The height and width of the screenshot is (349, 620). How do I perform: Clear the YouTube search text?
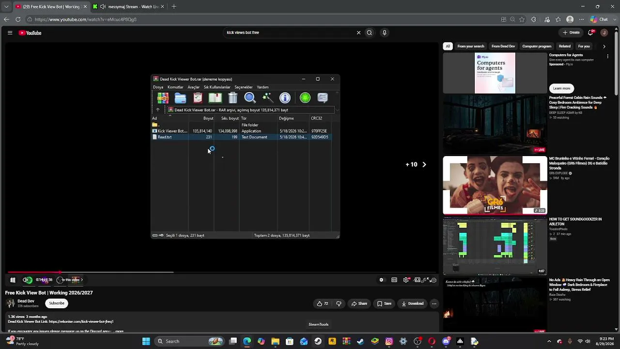pos(358,32)
